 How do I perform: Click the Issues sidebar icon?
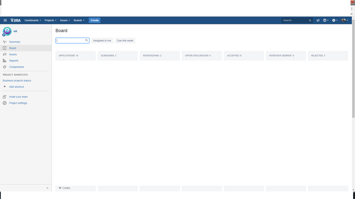pyautogui.click(x=5, y=55)
